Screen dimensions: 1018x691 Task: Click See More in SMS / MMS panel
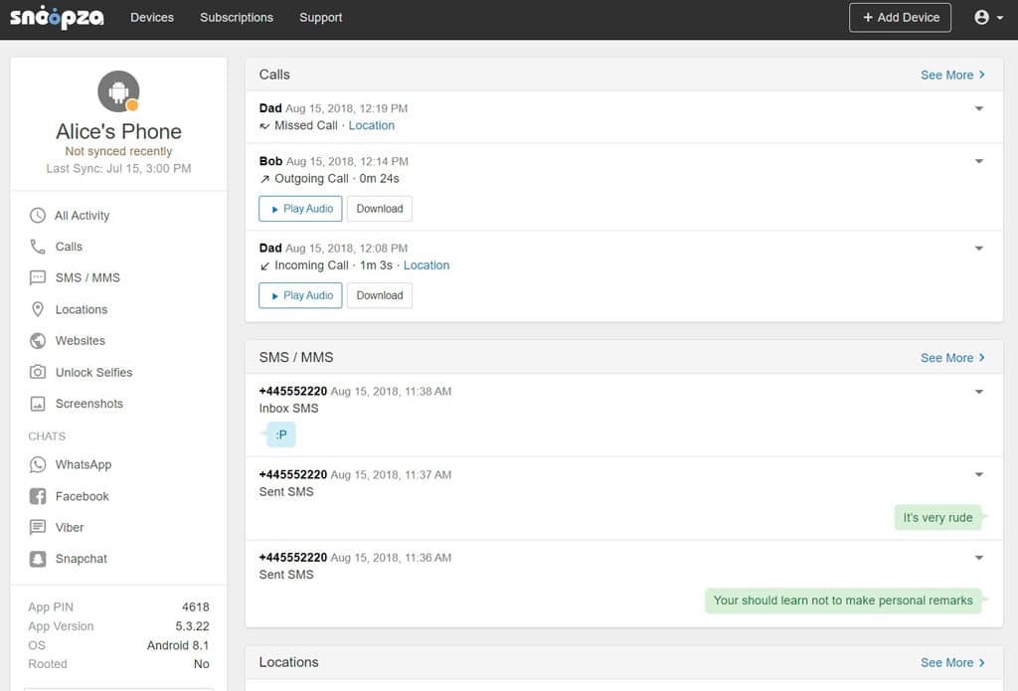(952, 358)
